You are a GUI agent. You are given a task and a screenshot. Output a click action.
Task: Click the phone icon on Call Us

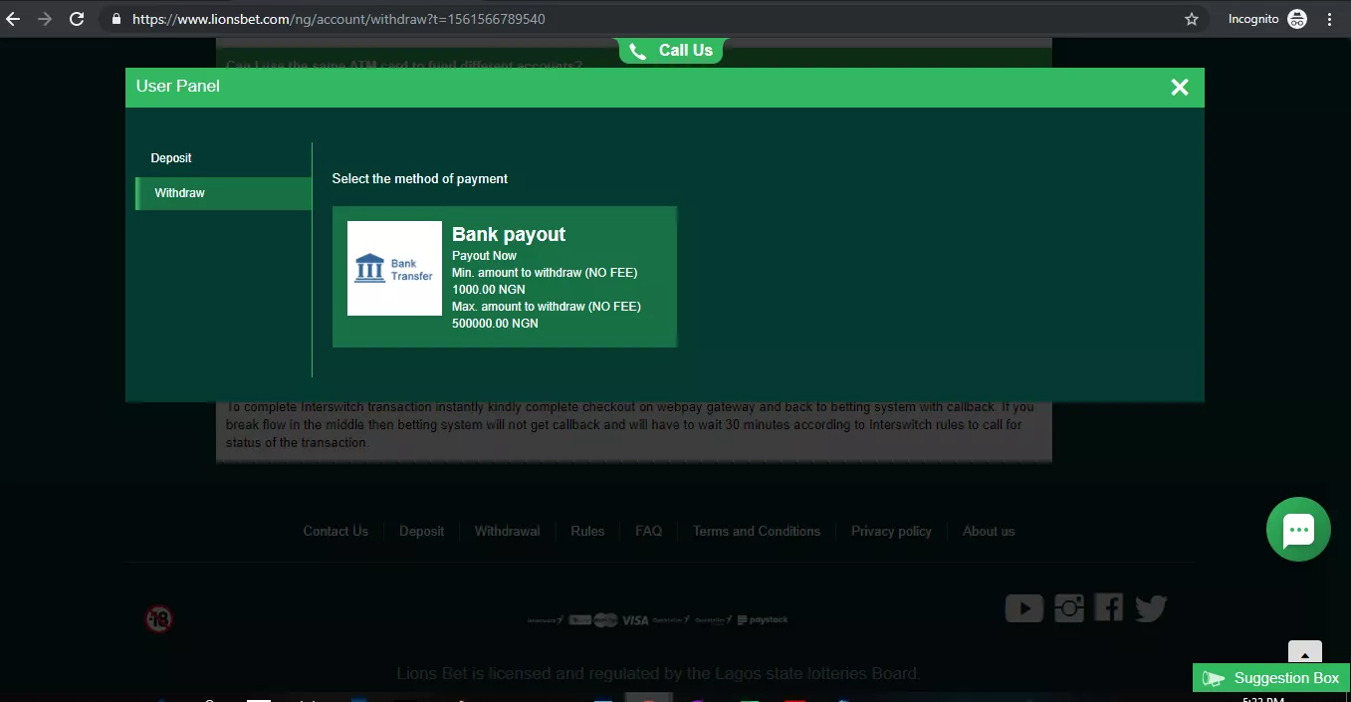[x=636, y=51]
